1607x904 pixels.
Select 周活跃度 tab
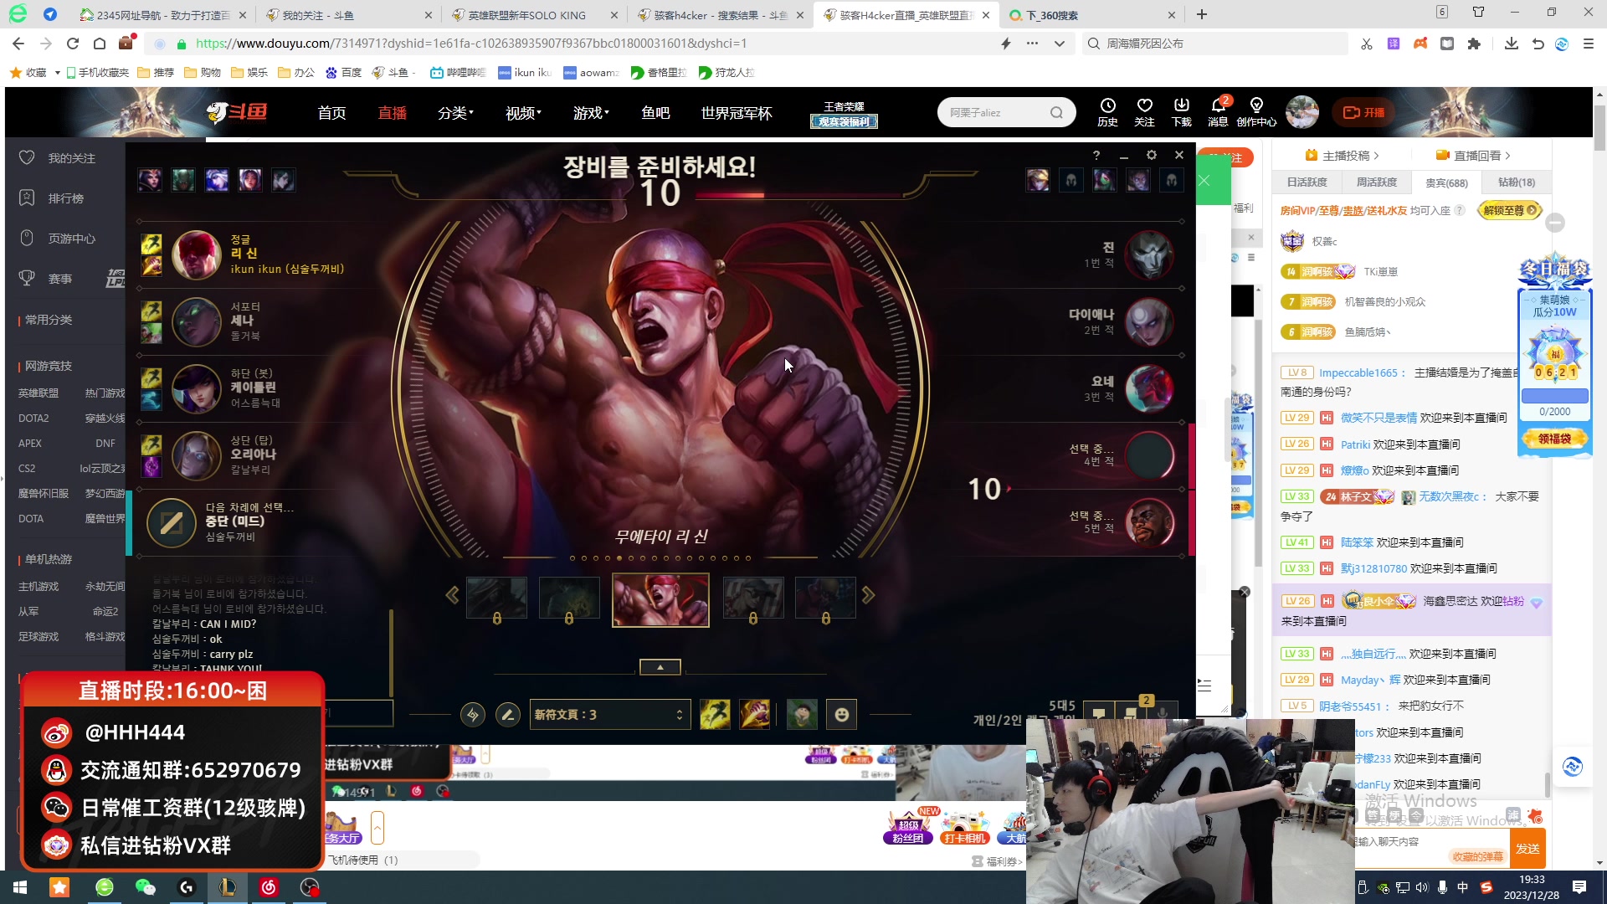pyautogui.click(x=1376, y=182)
